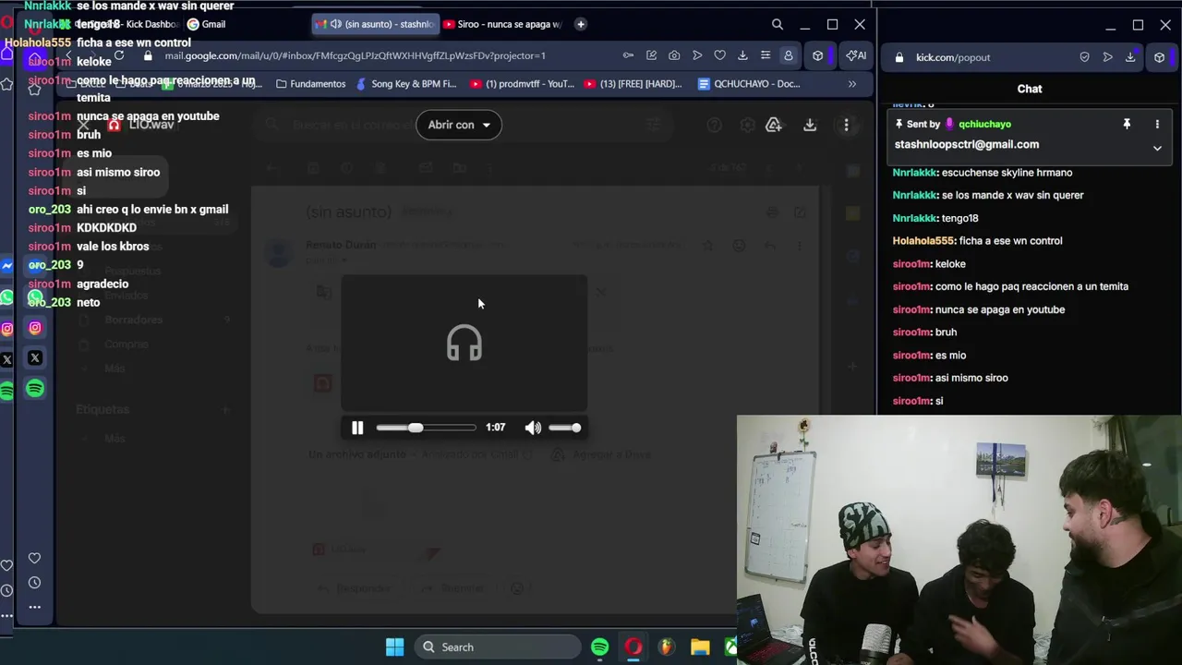Open X (Twitter) in the Opera sidebar
Viewport: 1182px width, 665px height.
pos(35,357)
